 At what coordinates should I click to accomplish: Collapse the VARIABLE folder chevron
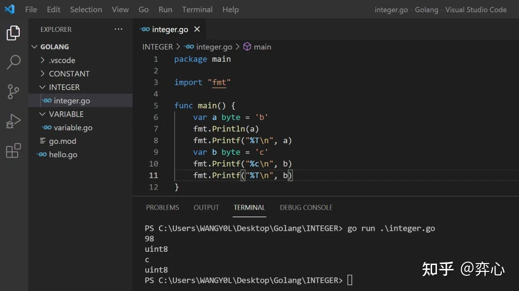pyautogui.click(x=42, y=114)
